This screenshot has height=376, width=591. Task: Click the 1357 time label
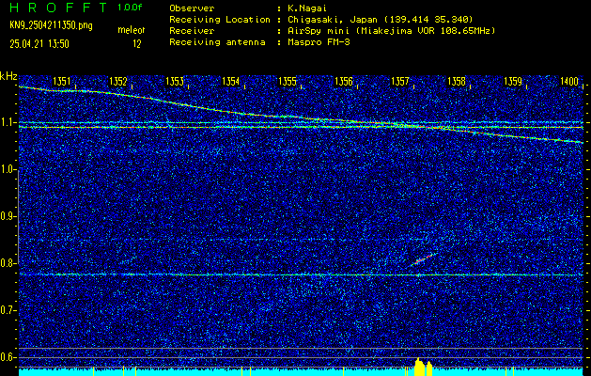click(400, 82)
